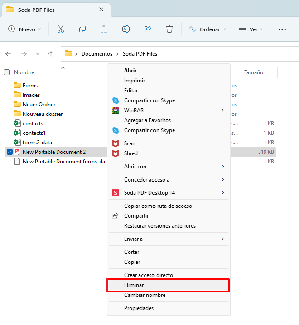Click Eliminar to delete the file

click(x=169, y=285)
